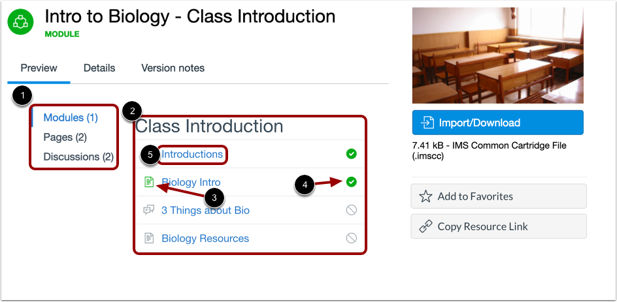Click the chain link icon in Copy Resource Link
617x302 pixels.
(425, 226)
